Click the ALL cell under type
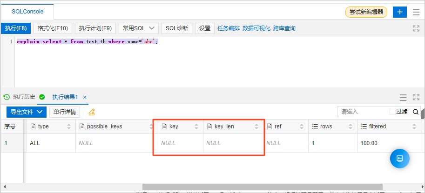Viewport: 425px width, 193px height. click(51, 143)
